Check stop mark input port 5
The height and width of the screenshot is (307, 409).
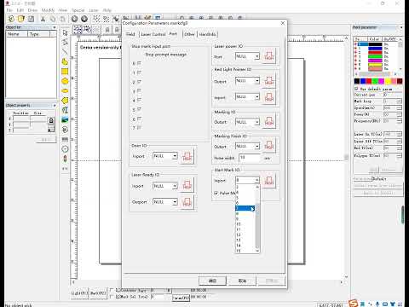pyautogui.click(x=139, y=109)
